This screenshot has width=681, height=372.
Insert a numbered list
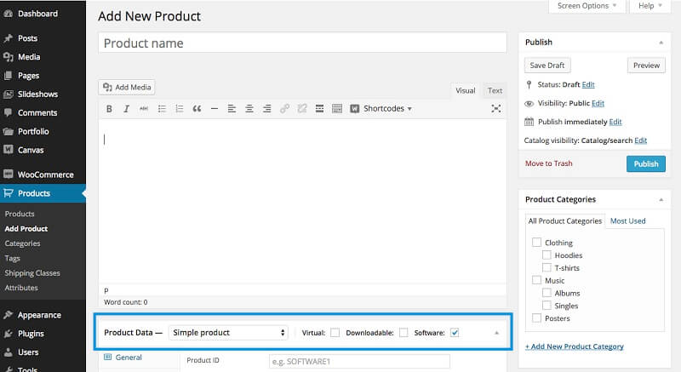click(x=179, y=108)
